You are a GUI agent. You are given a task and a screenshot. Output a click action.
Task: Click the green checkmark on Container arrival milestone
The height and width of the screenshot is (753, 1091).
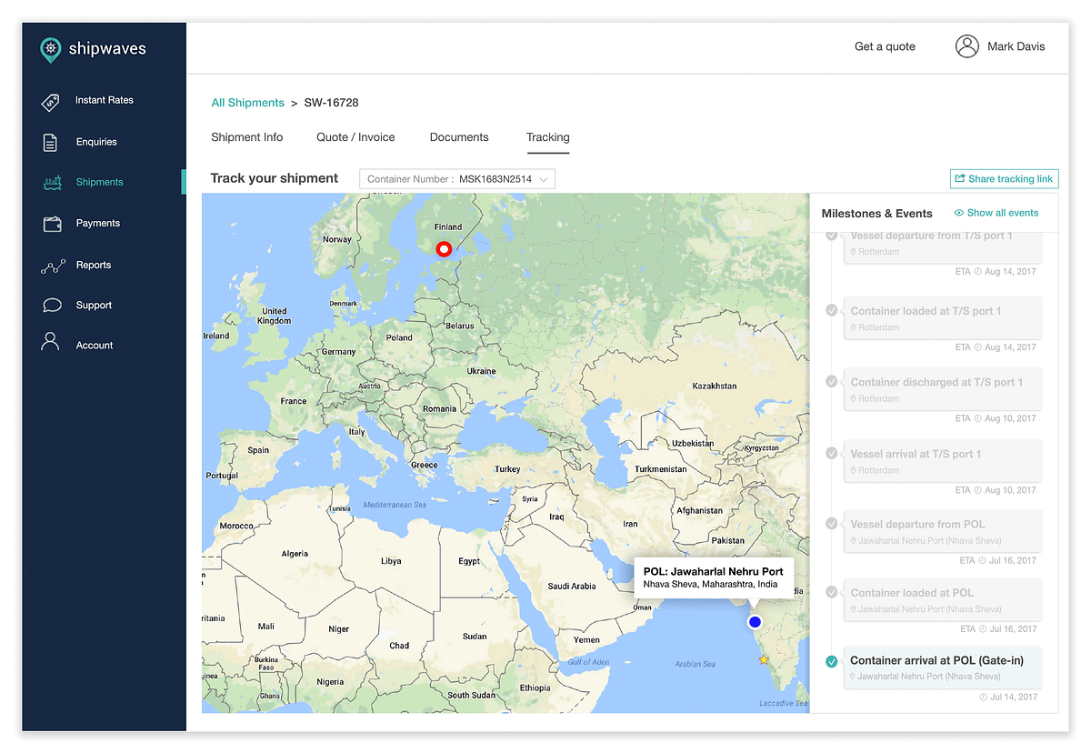click(x=831, y=661)
